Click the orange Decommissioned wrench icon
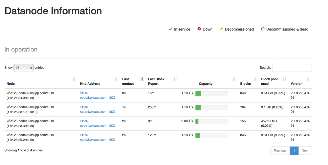 click(221, 29)
